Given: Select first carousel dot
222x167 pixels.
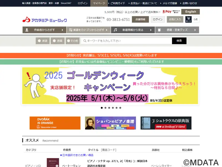Looking at the screenshot, I should pyautogui.click(x=102, y=108).
